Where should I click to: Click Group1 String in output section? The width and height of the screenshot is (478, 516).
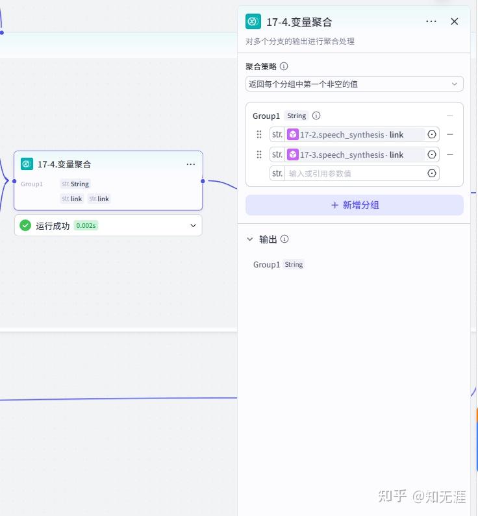(278, 265)
